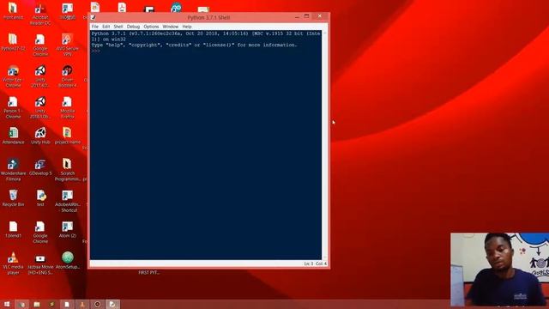Select the Arduino icon above the Shell window
This screenshot has width=549, height=309.
[x=176, y=7]
